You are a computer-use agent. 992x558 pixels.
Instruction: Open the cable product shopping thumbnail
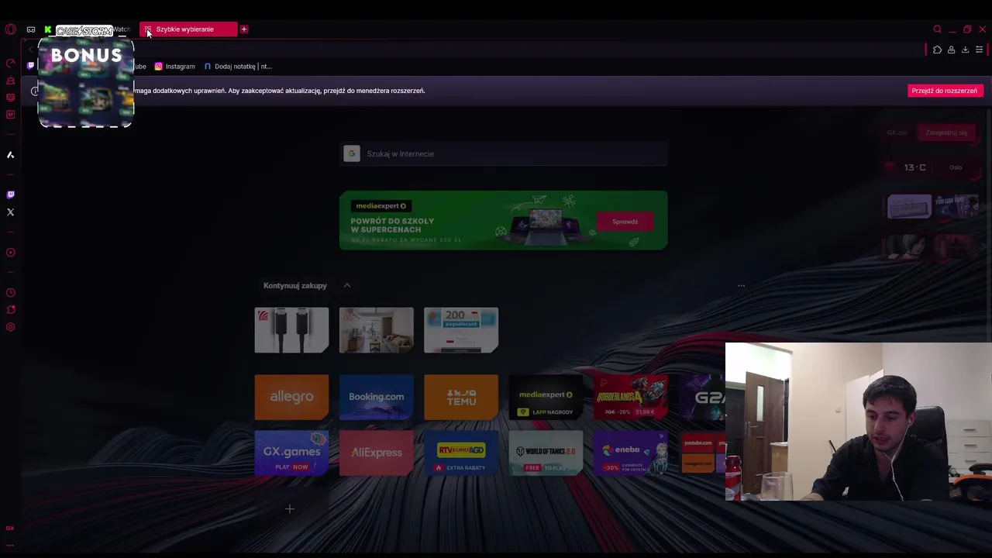[x=291, y=330]
